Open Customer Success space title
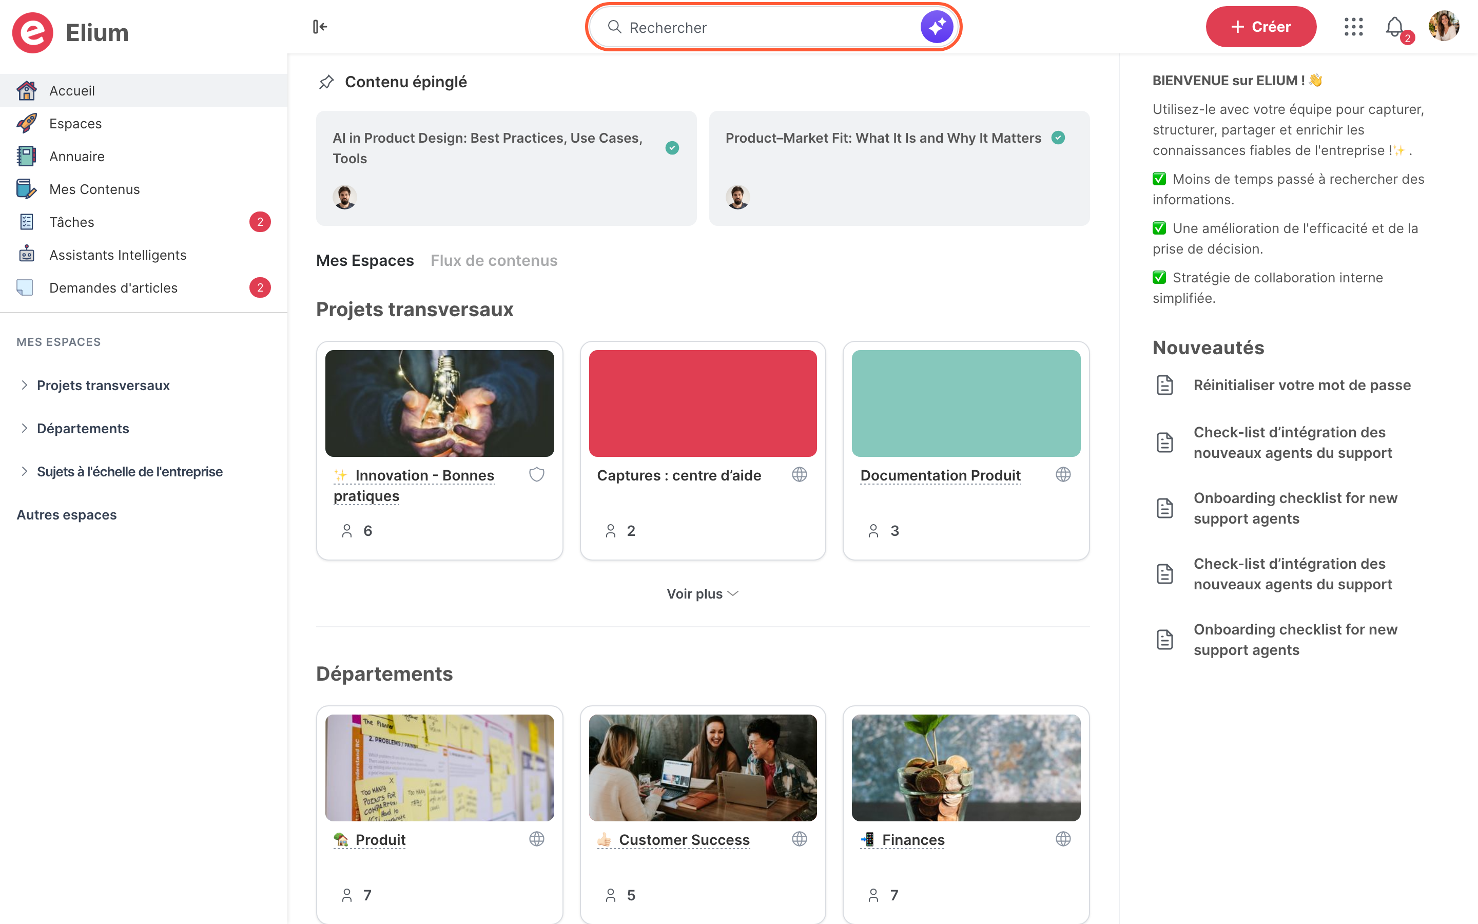This screenshot has height=924, width=1478. 684,840
